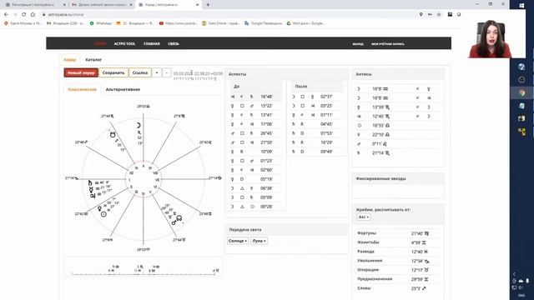The height and width of the screenshot is (300, 534).
Task: Click the 02°37' aspect value in После
Action: [326, 97]
